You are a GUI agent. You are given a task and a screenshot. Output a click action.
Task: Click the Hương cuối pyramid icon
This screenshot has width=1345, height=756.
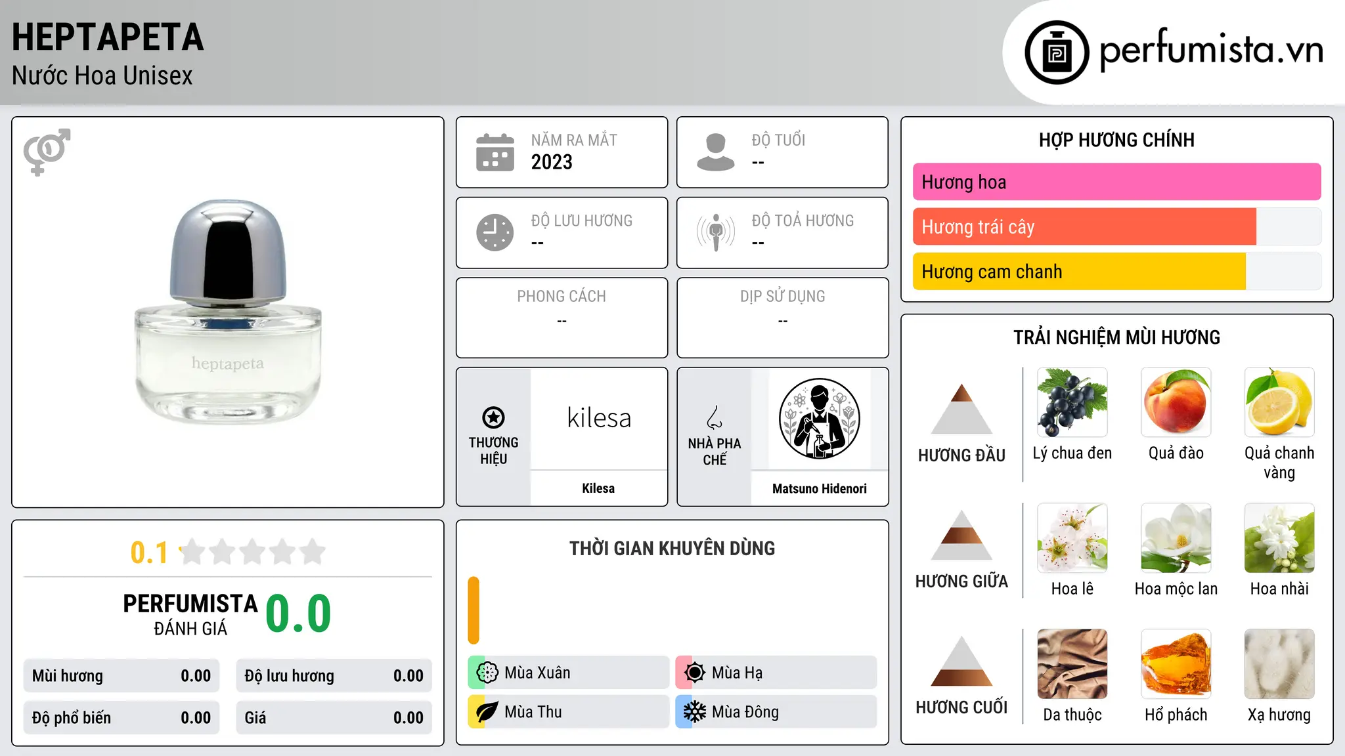(961, 661)
